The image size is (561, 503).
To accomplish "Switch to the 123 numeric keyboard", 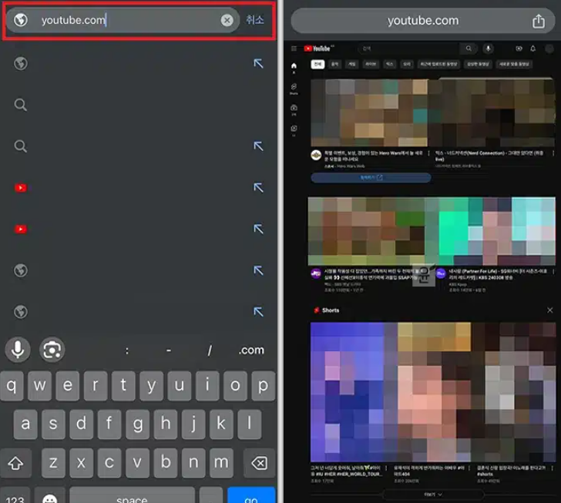I will 15,495.
